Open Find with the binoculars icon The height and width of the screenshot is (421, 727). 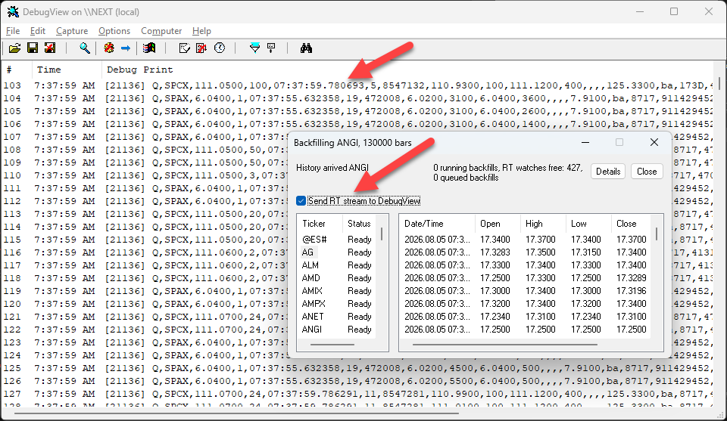pyautogui.click(x=306, y=48)
